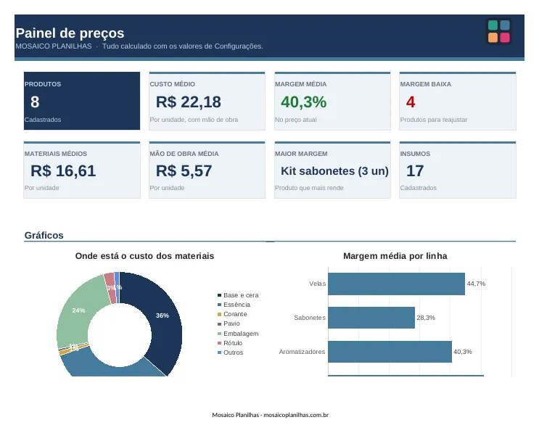The height and width of the screenshot is (433, 539).
Task: Click the 'Outros' legend swatch
Action: point(219,352)
